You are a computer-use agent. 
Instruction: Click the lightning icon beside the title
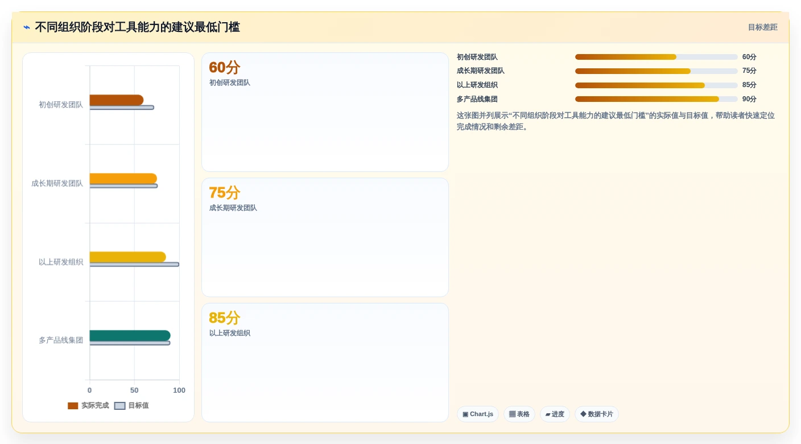(27, 27)
